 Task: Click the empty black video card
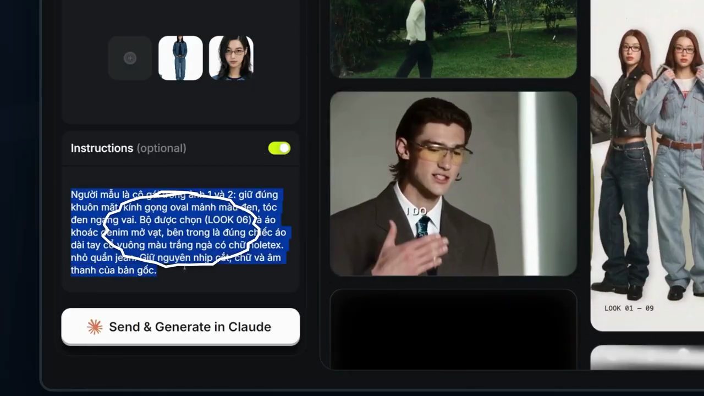(x=453, y=330)
